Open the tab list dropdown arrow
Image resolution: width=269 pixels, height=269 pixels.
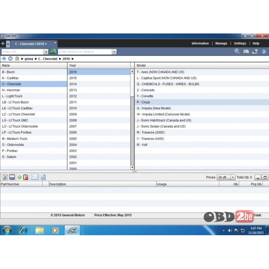click(x=8, y=44)
